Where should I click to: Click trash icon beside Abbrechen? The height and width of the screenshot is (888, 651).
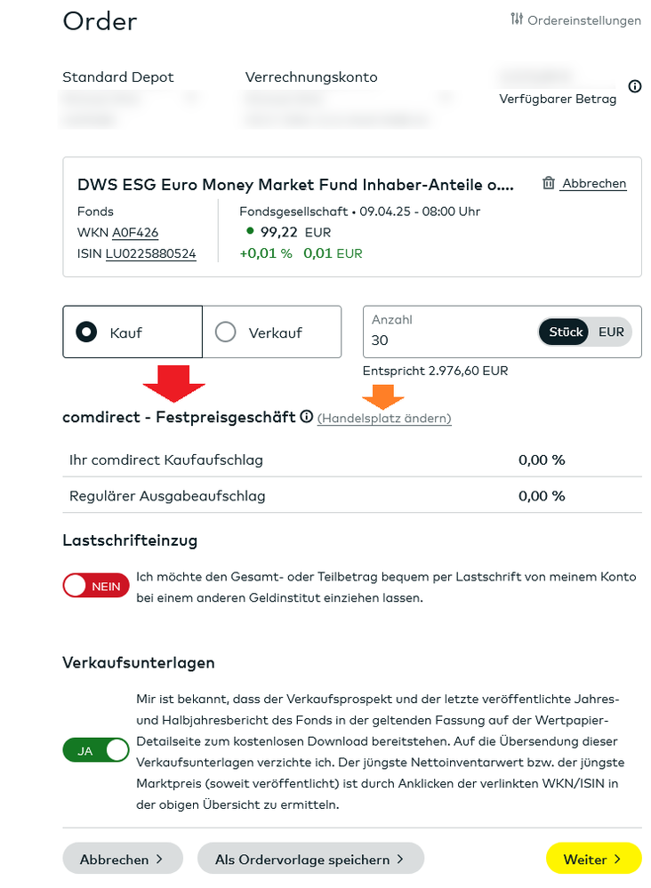549,183
